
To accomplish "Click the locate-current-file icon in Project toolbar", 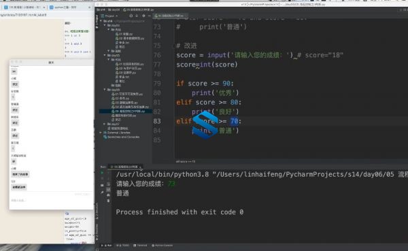I will click(131, 16).
